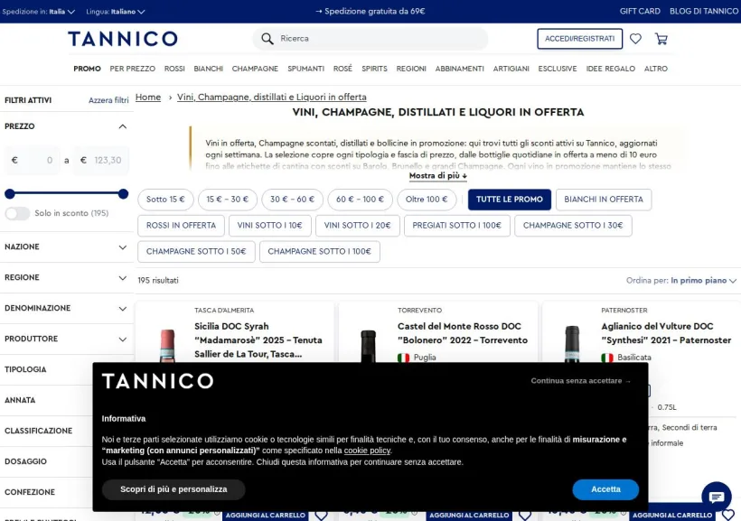Open the ROSSI menu
Image resolution: width=741 pixels, height=521 pixels.
[174, 69]
